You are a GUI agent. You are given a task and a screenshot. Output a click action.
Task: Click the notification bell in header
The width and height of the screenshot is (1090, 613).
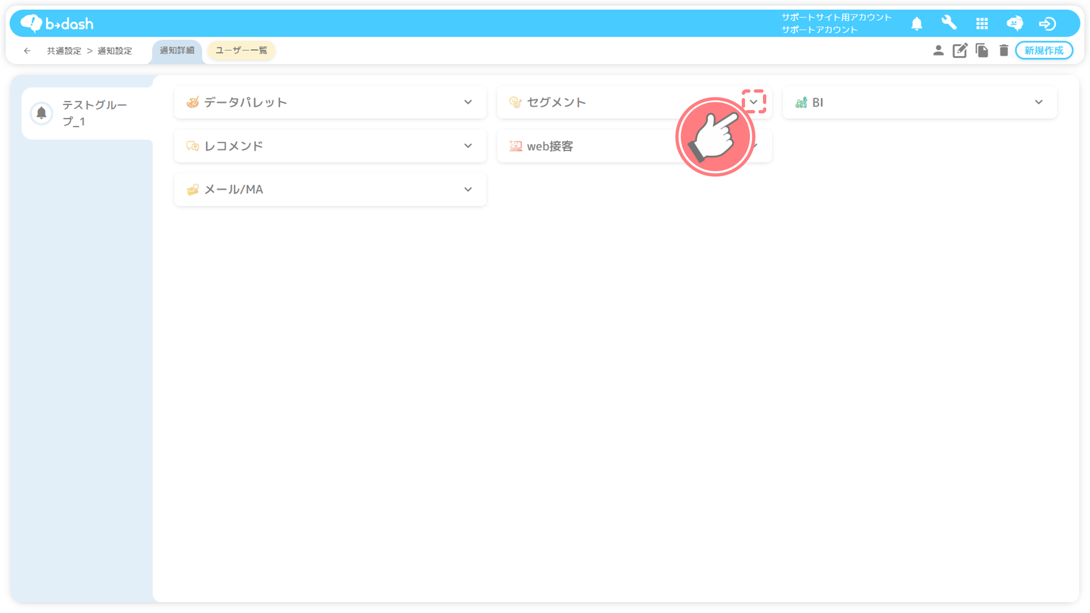tap(917, 23)
